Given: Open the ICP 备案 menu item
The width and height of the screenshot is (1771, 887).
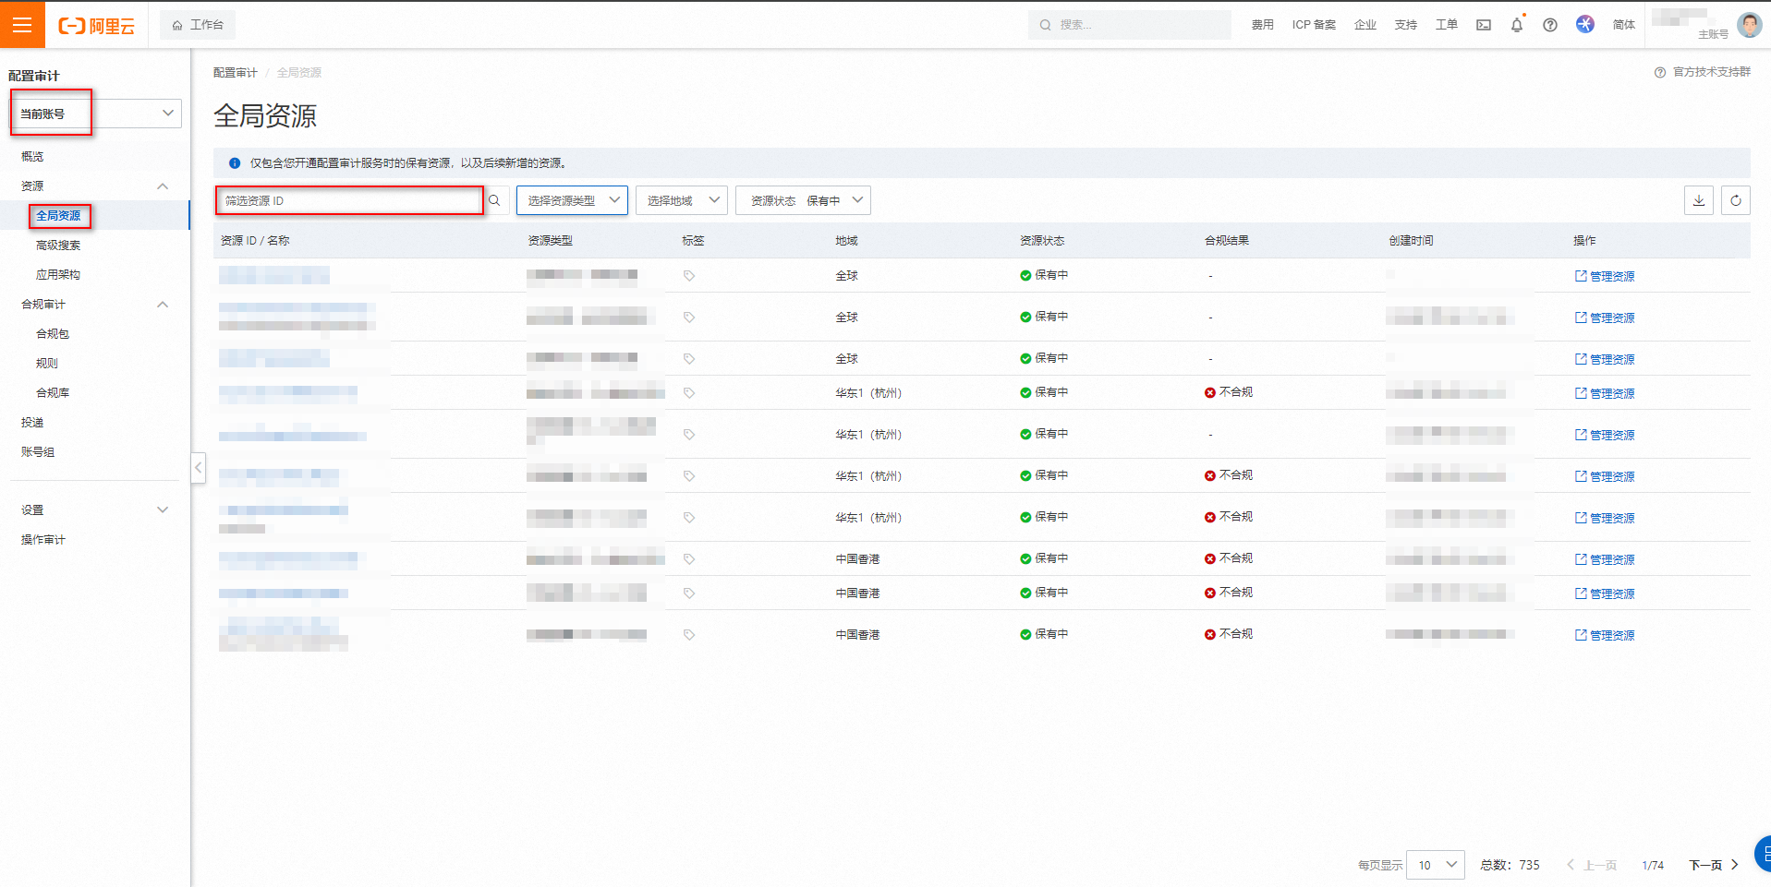Looking at the screenshot, I should (1314, 25).
